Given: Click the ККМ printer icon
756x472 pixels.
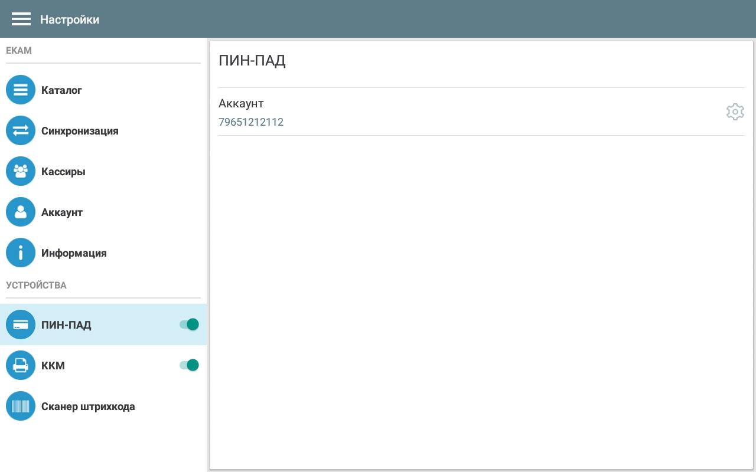Looking at the screenshot, I should (x=21, y=366).
